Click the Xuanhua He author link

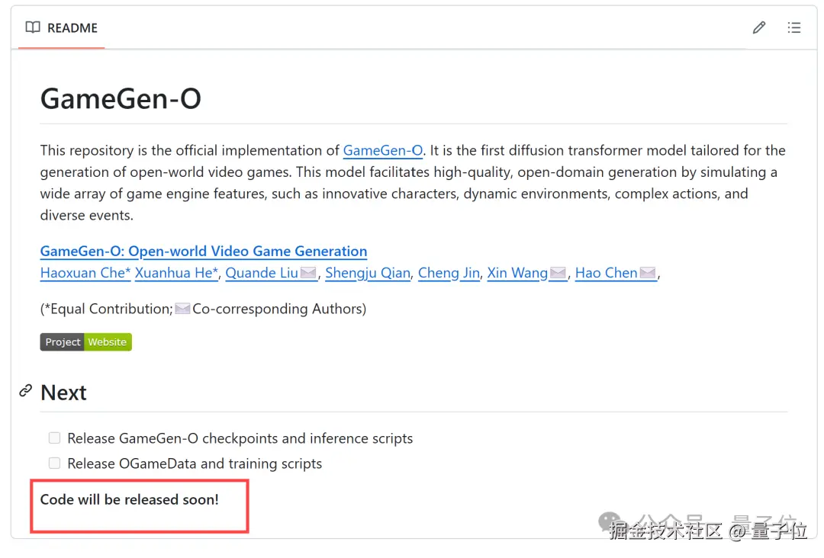[x=177, y=273]
